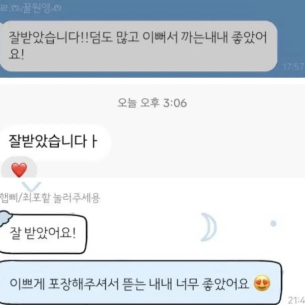Screen dimensions: 305x305
Task: Tap the small blue dot beside the moon
Action: point(273,223)
